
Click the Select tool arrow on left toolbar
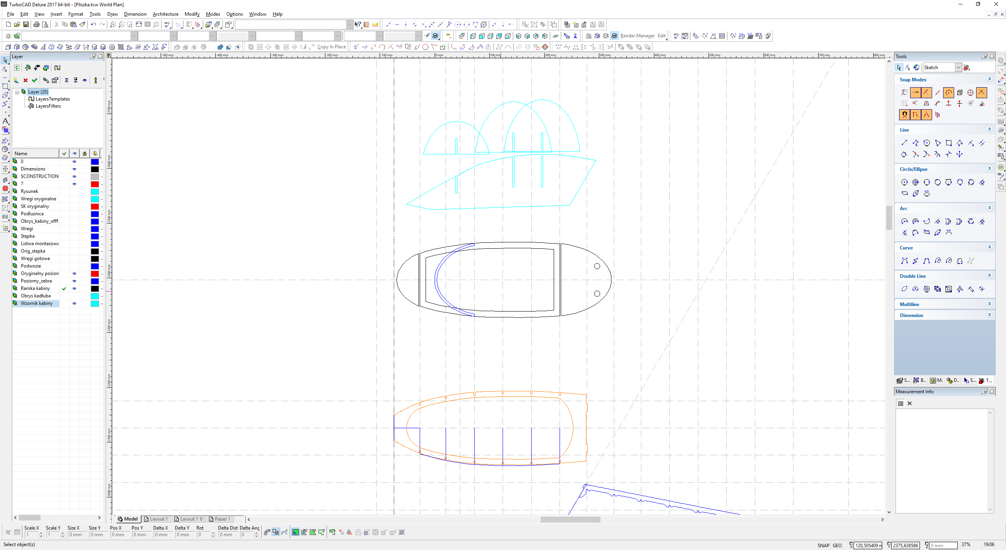coord(5,60)
